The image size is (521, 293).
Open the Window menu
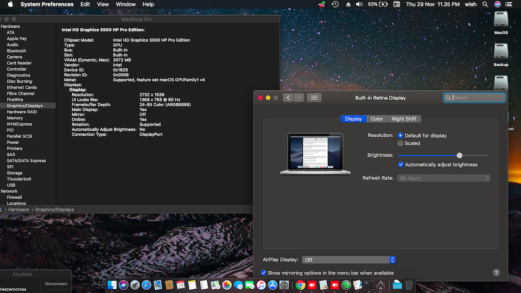[x=125, y=4]
